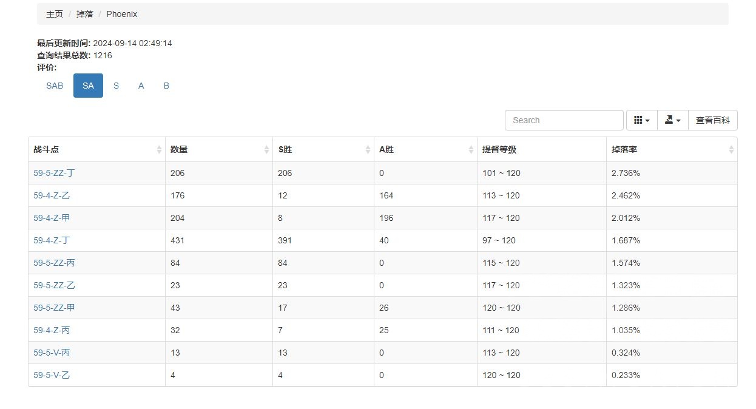Click the 查看百科 button
Screen dimensions: 756x409
coord(714,120)
